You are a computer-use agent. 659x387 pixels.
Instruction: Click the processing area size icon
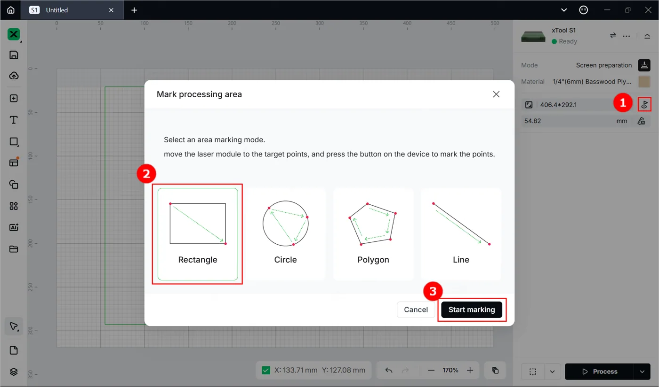coord(529,105)
